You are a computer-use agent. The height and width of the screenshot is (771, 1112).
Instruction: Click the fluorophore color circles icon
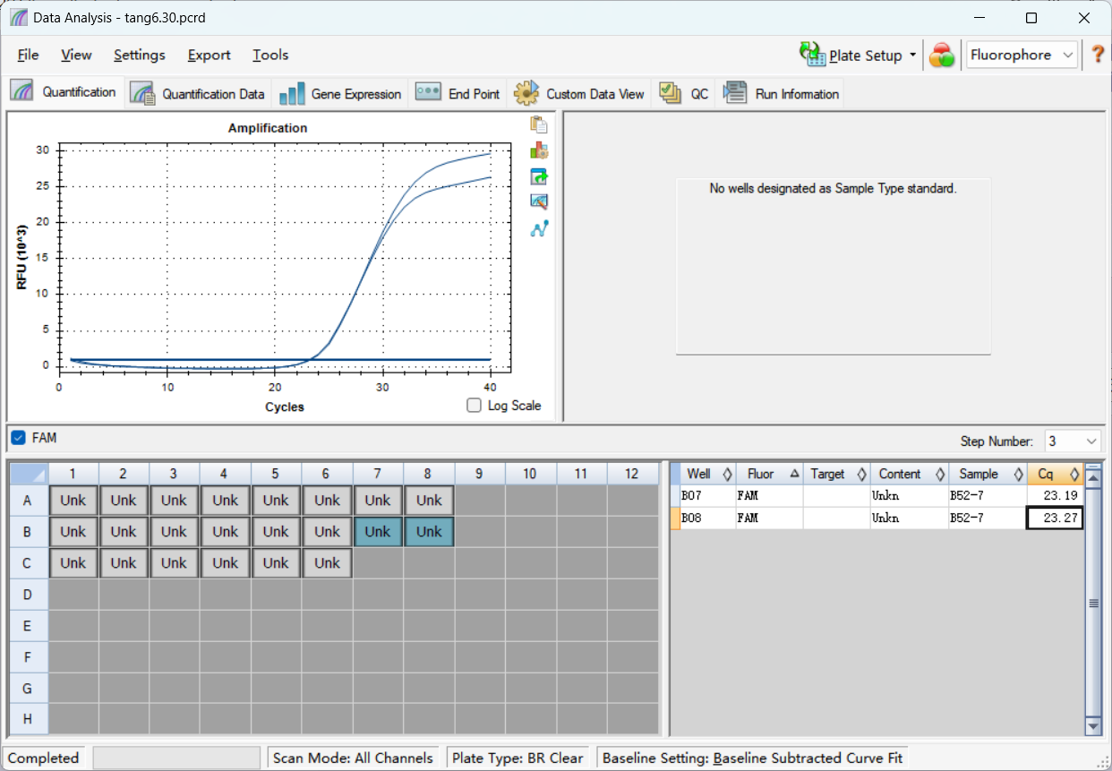[941, 56]
